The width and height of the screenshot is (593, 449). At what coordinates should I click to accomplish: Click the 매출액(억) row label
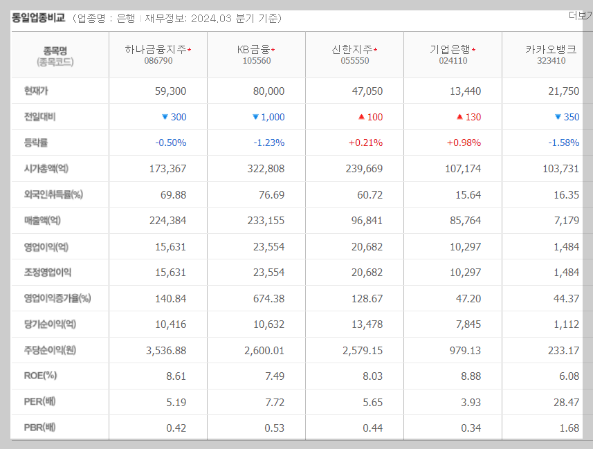42,220
